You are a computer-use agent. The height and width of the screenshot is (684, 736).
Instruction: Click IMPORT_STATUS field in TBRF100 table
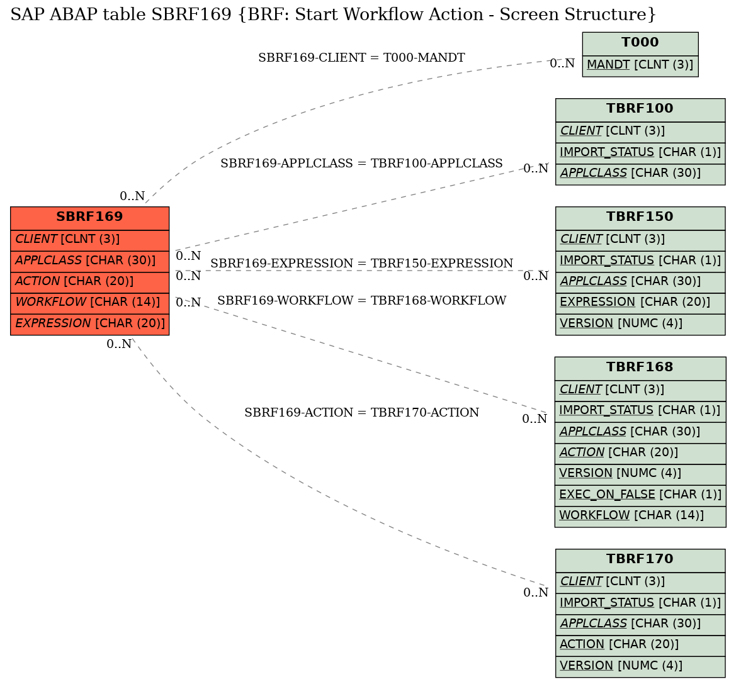point(640,154)
